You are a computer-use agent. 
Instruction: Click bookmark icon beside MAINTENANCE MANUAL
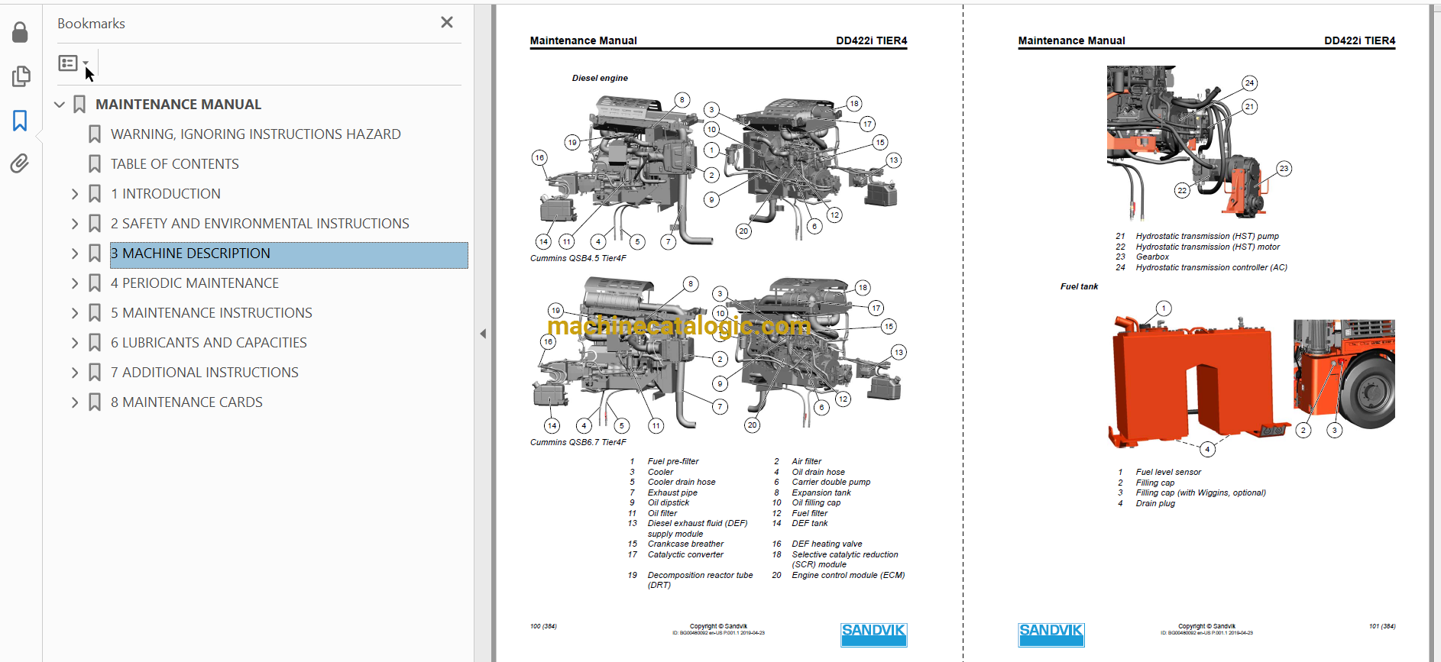tap(79, 105)
